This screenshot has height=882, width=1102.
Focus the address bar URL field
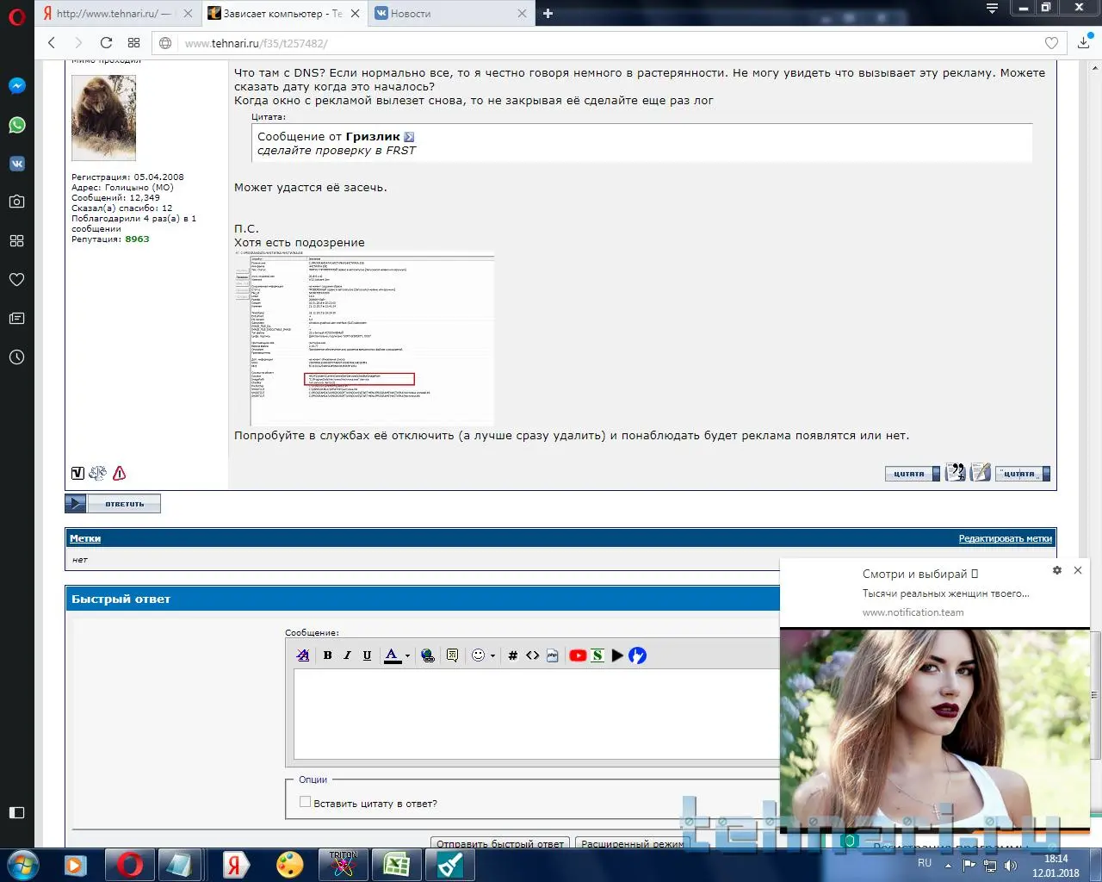[607, 43]
